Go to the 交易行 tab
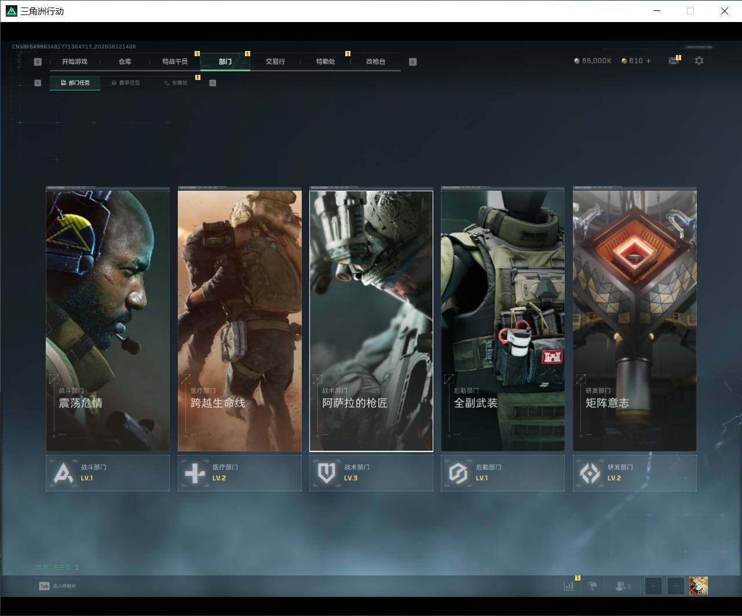The height and width of the screenshot is (616, 742). click(275, 61)
